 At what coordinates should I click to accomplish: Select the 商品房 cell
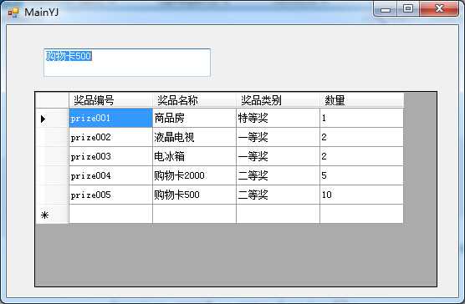(194, 118)
